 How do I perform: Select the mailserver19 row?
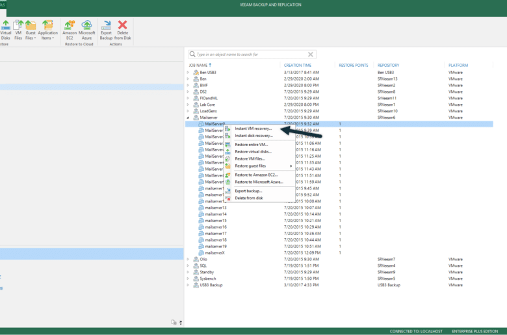point(339,247)
